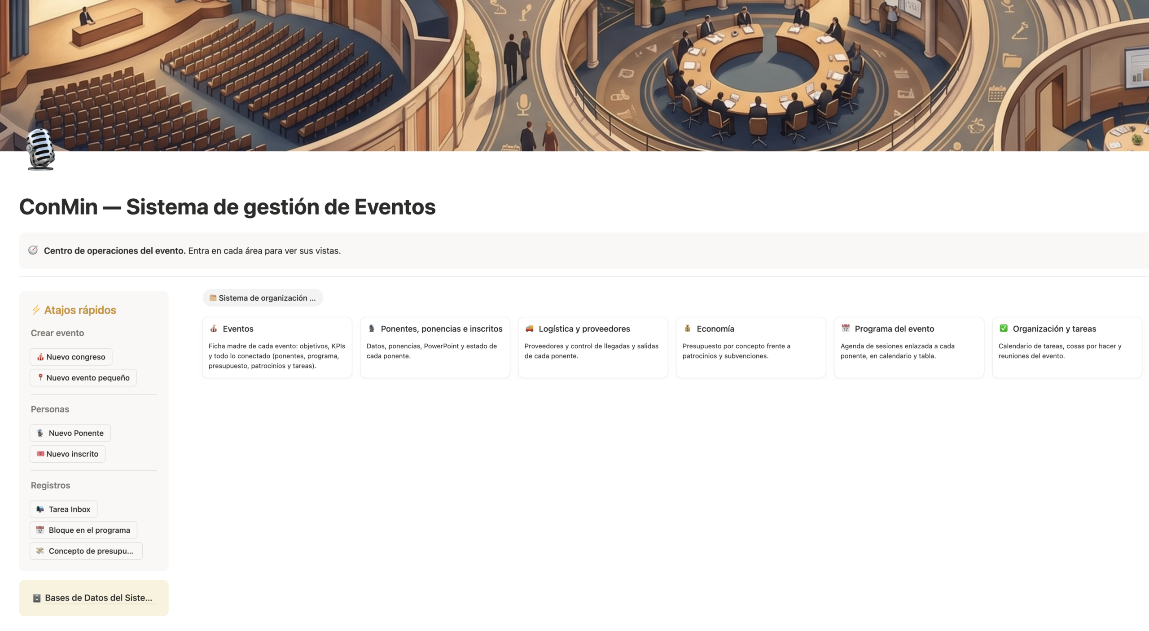Click the Centro de operaciones del evento text
The image size is (1149, 631).
(114, 250)
